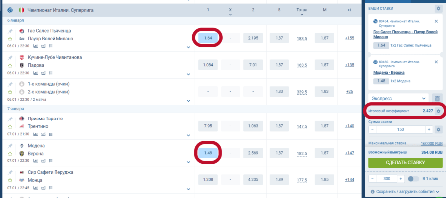Expand markets for Гас Салес Пьяченца match

tap(189, 47)
